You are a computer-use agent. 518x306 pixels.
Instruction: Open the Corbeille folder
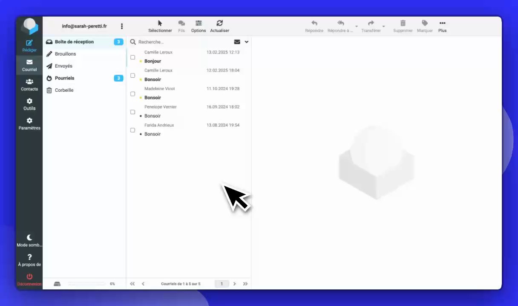click(84, 90)
